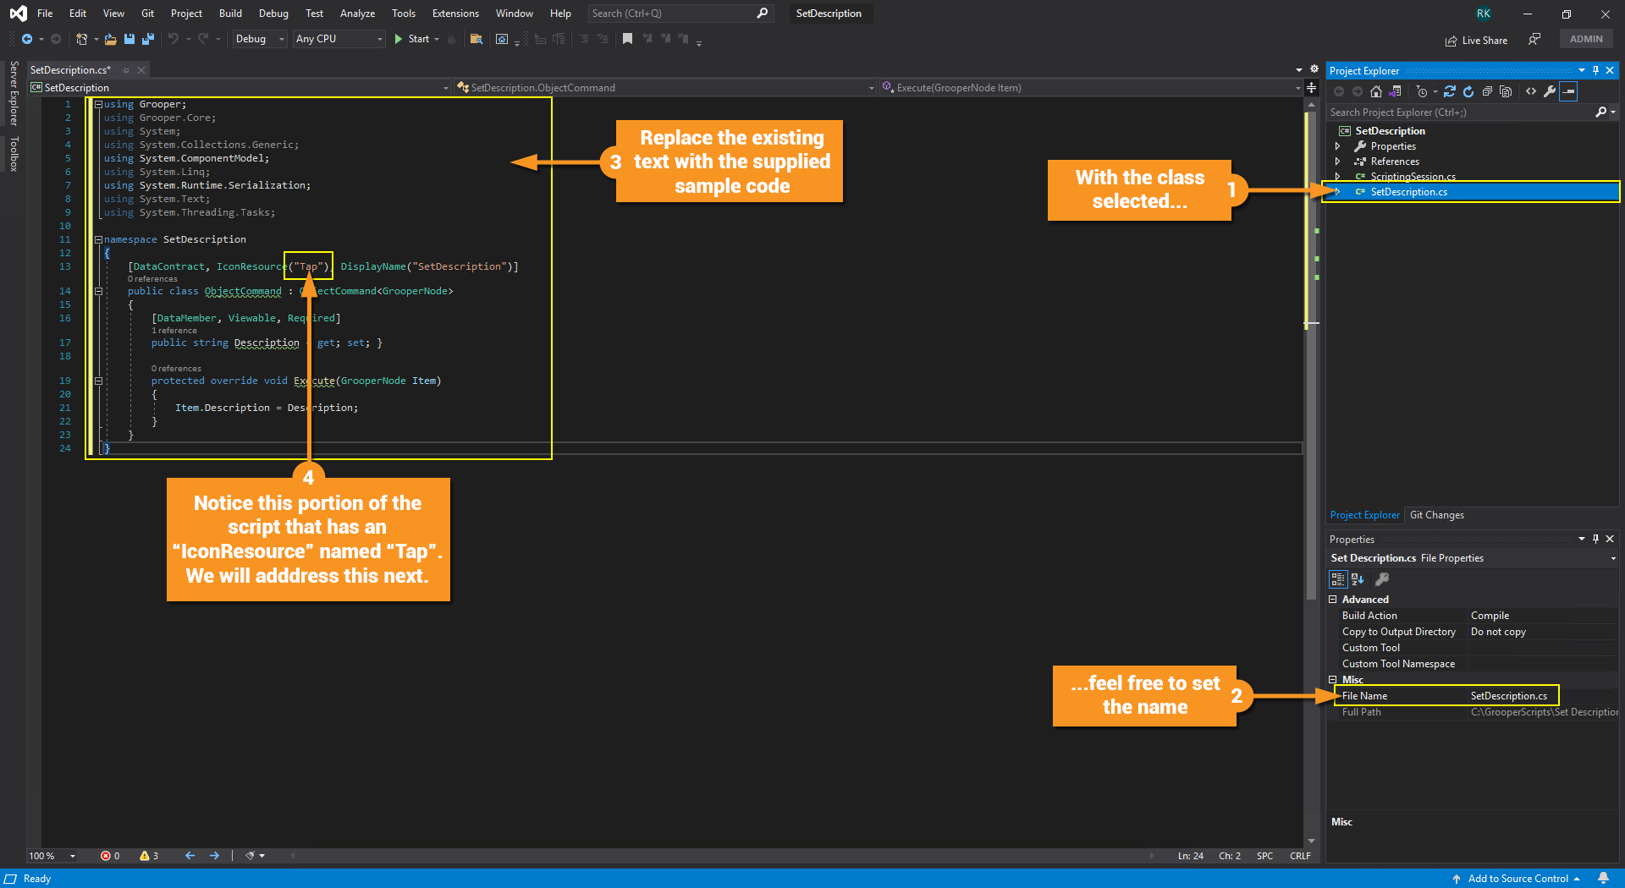Toggle Alphabetical sort in Properties panel
1625x888 pixels.
(1358, 579)
